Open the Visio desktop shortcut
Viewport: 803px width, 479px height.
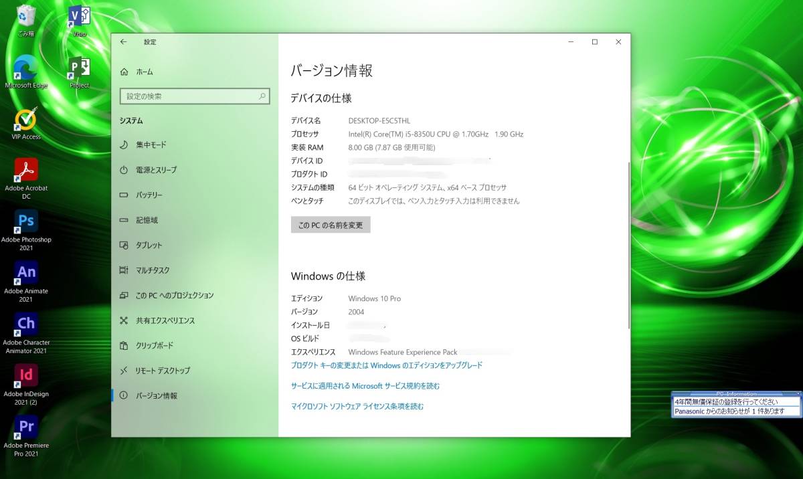[x=79, y=20]
